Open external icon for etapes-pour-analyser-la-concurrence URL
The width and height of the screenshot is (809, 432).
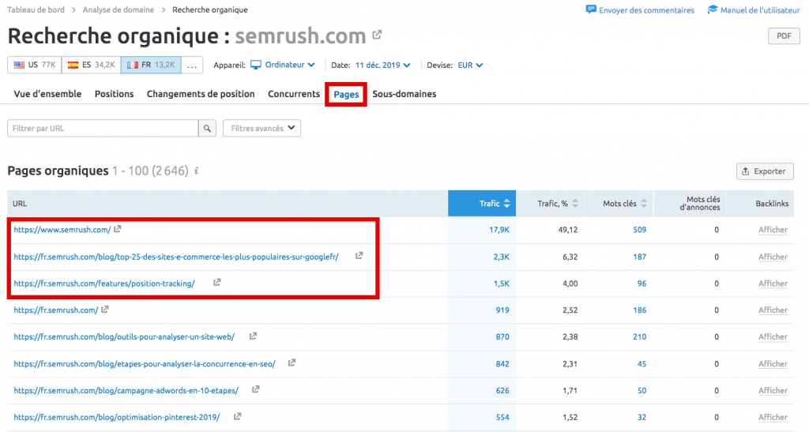click(x=292, y=363)
